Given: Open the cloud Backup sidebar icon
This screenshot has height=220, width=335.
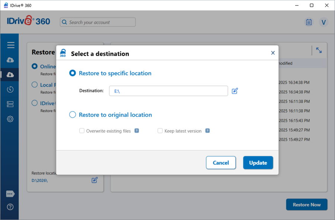Looking at the screenshot, I should (10, 60).
